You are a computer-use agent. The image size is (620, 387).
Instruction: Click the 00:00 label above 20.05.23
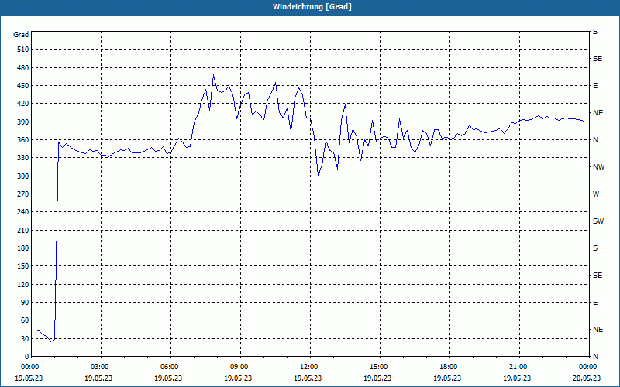[589, 367]
